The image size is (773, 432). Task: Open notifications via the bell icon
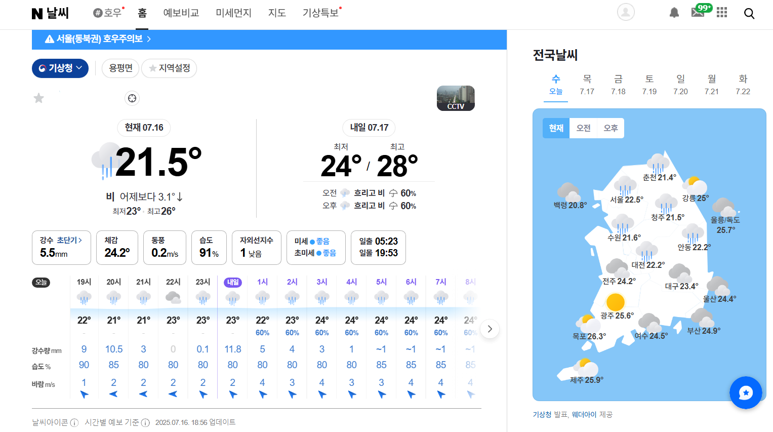[x=674, y=13]
